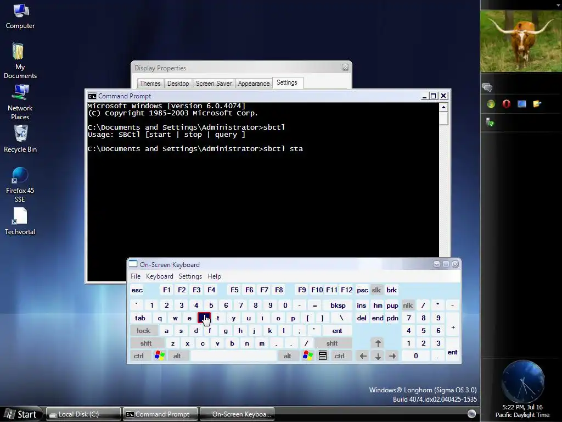Image resolution: width=562 pixels, height=422 pixels.
Task: Click the application menu key on keyboard
Action: pyautogui.click(x=323, y=356)
